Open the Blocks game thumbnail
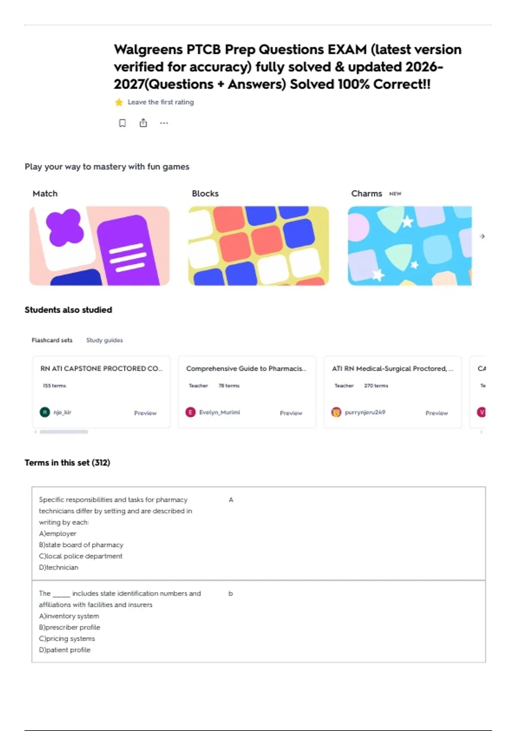The height and width of the screenshot is (731, 516). point(258,246)
